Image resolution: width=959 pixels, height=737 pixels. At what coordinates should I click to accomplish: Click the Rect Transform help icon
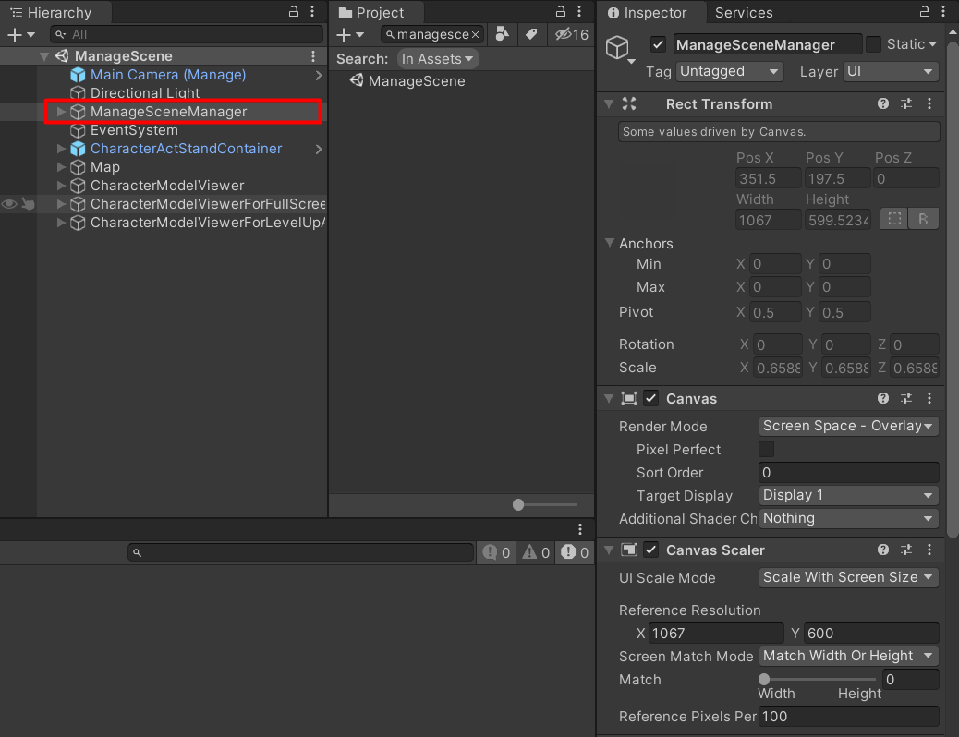[884, 103]
